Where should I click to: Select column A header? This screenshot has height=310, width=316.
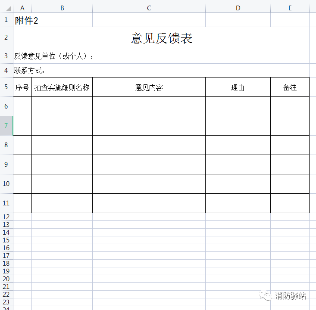(x=22, y=8)
